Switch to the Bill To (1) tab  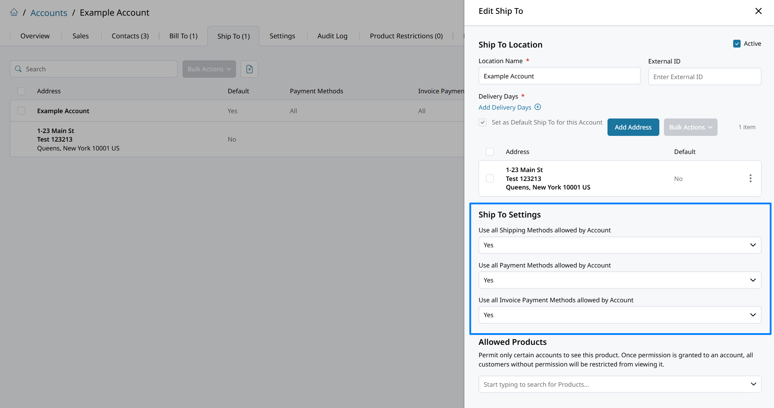[x=183, y=36]
